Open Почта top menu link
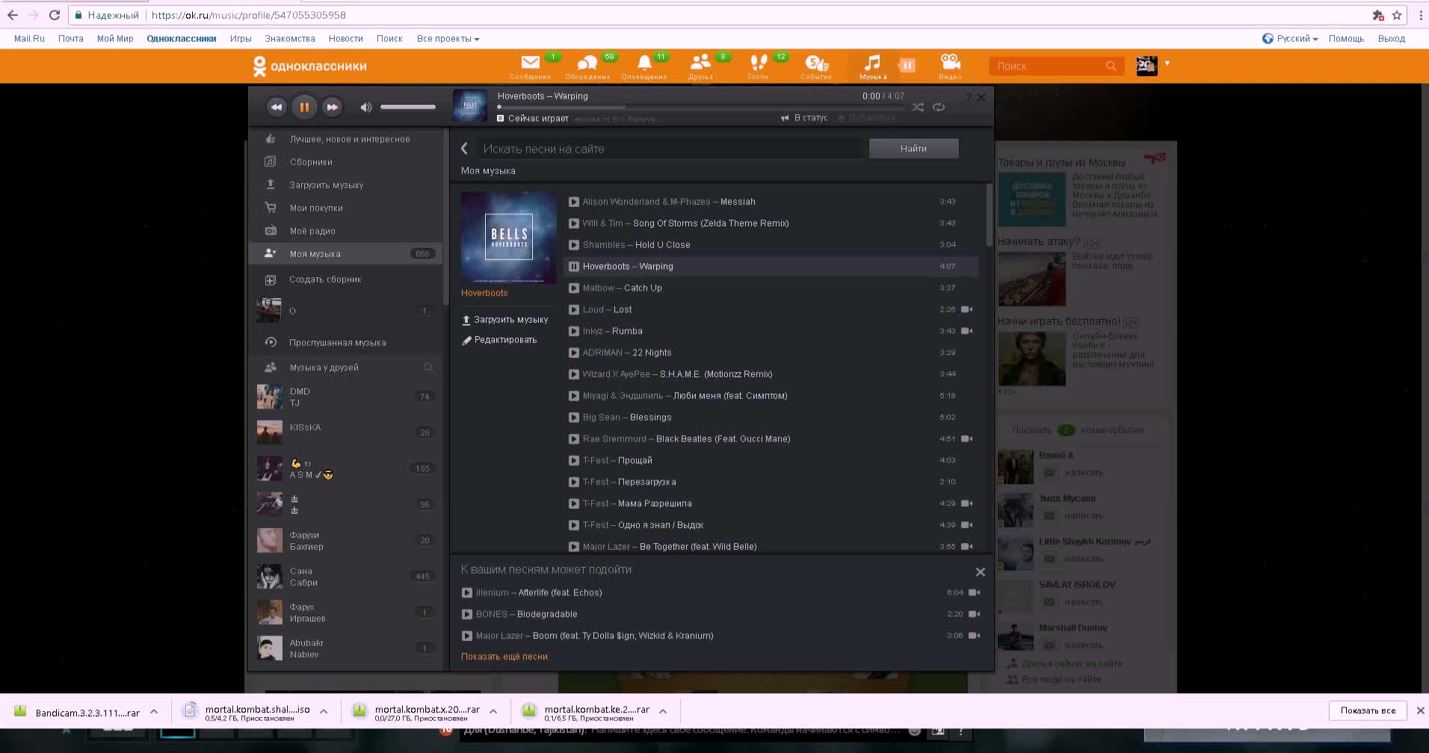This screenshot has width=1429, height=753. (x=71, y=39)
